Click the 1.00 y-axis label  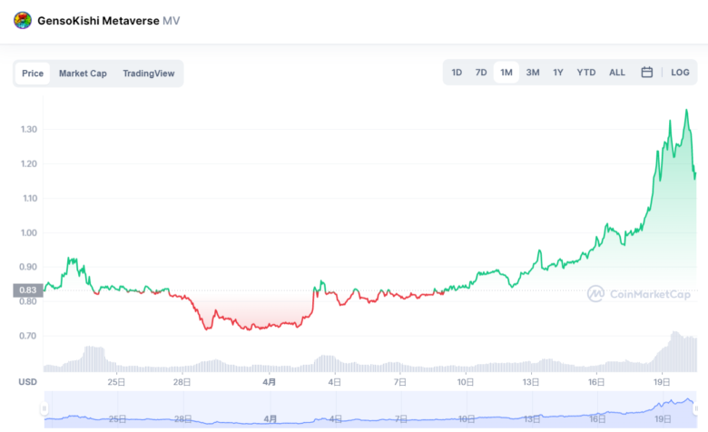29,233
